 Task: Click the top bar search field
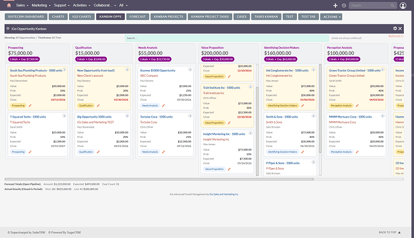pos(373,5)
